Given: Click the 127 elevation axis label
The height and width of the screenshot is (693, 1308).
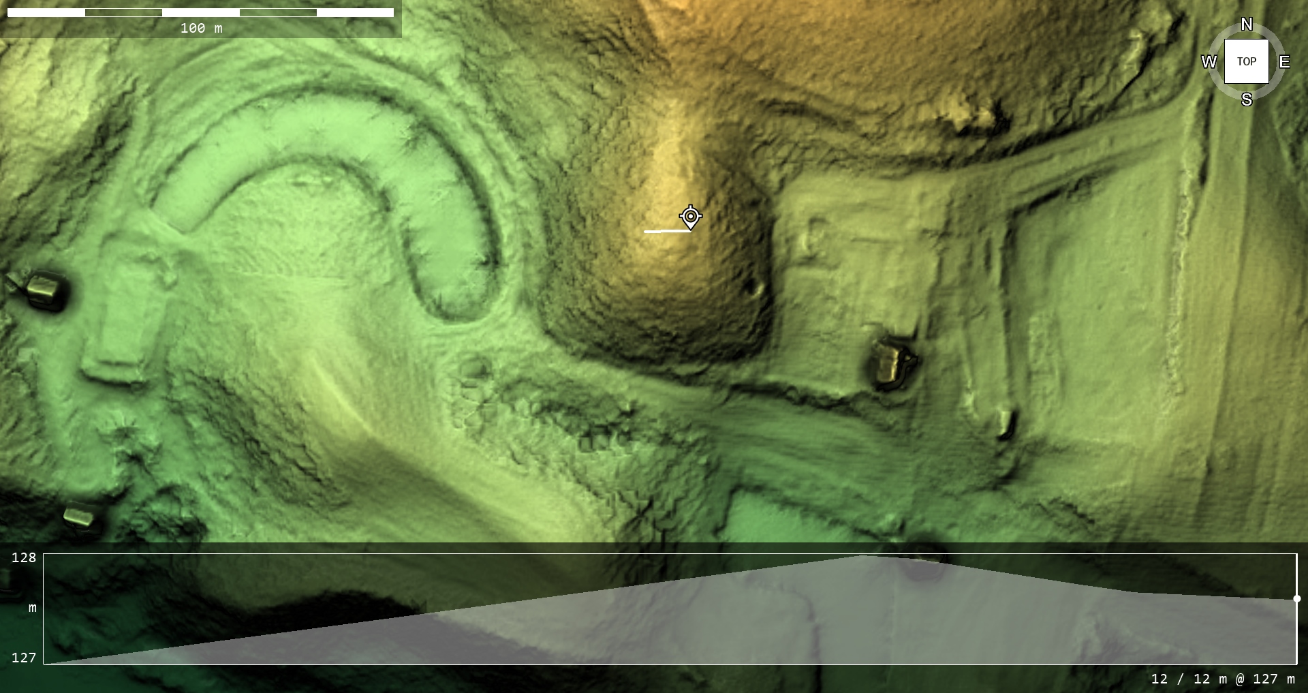Looking at the screenshot, I should (24, 658).
